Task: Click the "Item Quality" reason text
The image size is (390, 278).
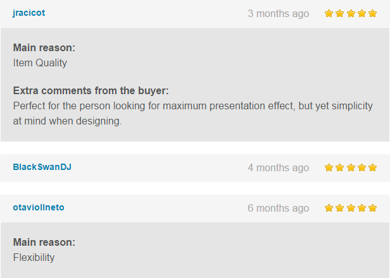Action: click(x=40, y=63)
